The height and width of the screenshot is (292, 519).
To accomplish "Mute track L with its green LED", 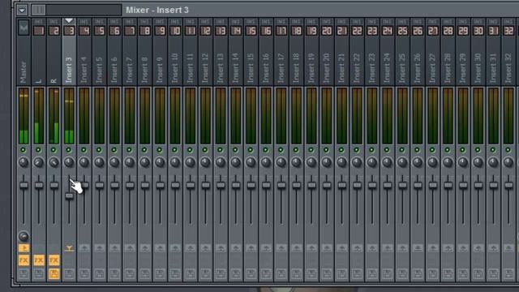I will click(38, 150).
